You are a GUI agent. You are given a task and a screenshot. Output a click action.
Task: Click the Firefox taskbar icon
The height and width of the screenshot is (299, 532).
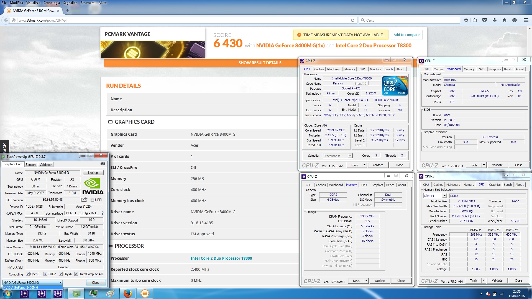(127, 294)
